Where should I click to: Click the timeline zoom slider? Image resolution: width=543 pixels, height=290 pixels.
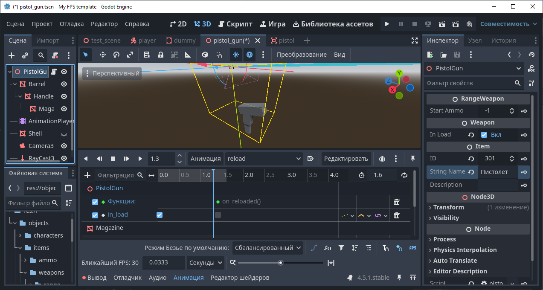click(x=280, y=263)
